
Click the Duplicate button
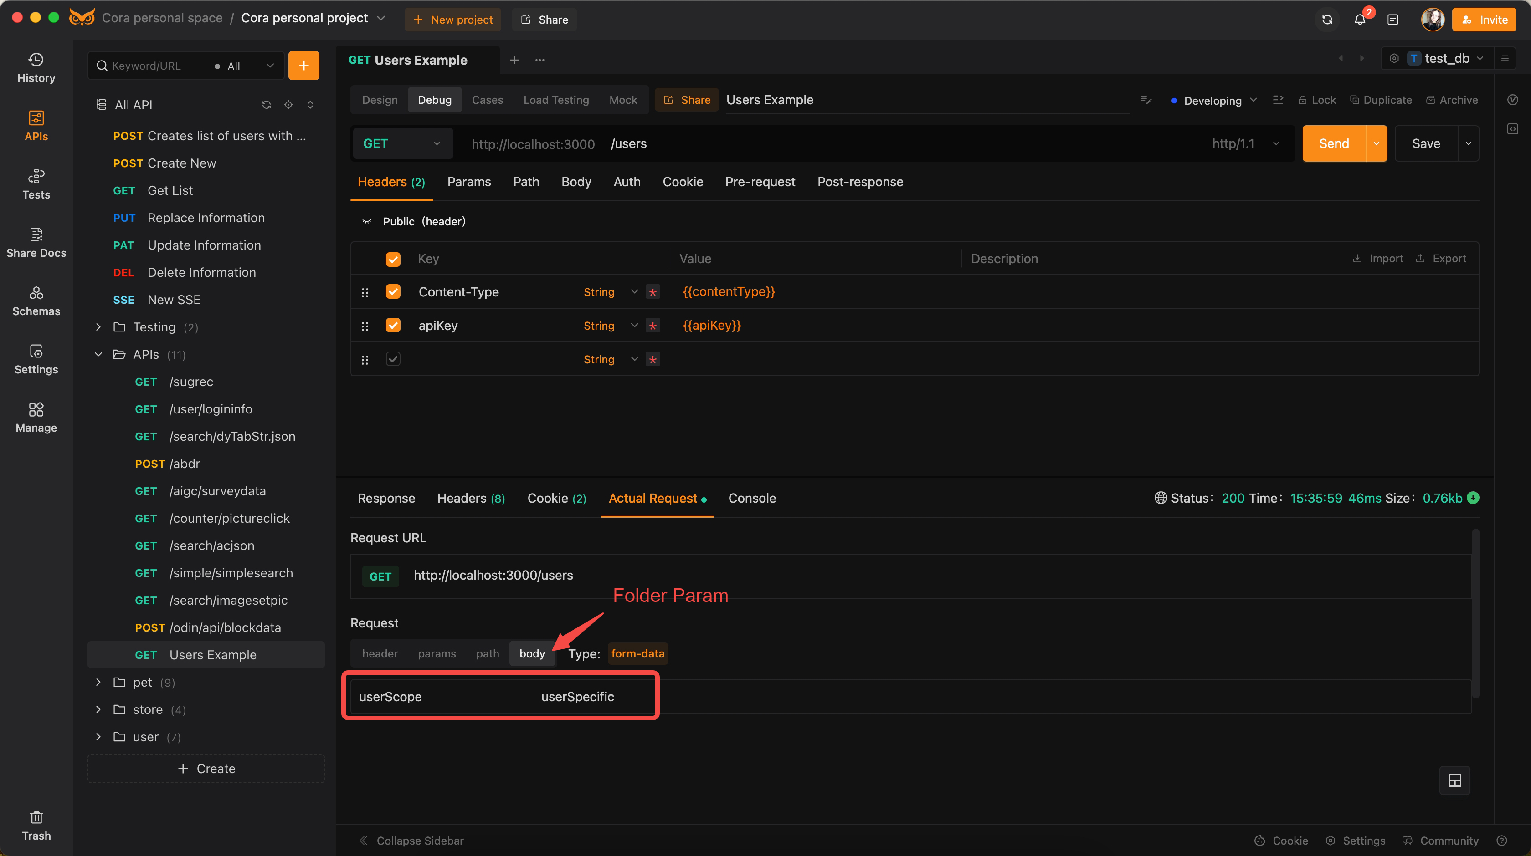point(1380,100)
